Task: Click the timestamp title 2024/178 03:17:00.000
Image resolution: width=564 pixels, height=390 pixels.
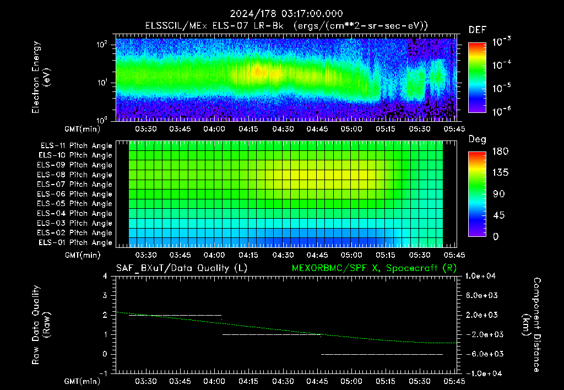Action: [x=286, y=14]
